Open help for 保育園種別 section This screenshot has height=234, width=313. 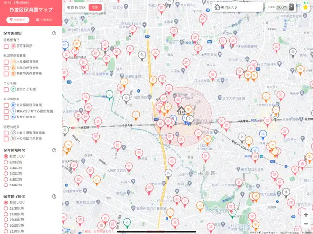click(x=54, y=33)
